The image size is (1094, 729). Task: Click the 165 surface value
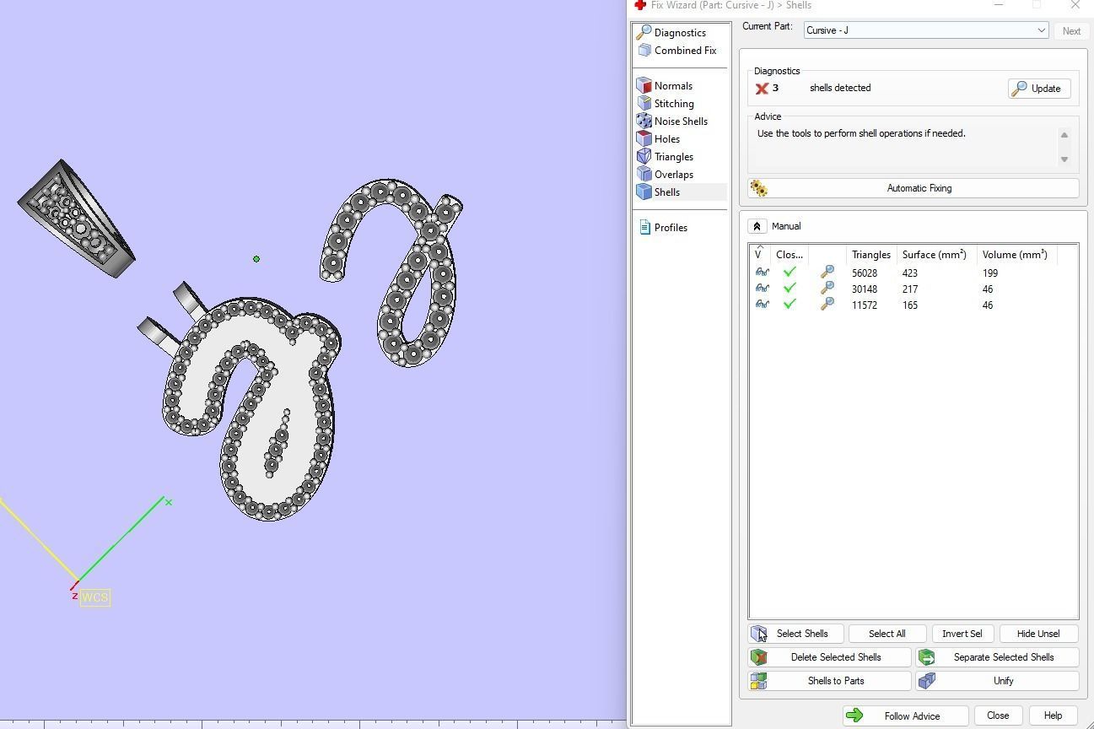click(x=909, y=305)
